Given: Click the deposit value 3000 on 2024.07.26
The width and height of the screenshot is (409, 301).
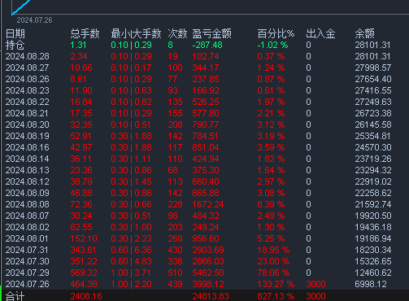Looking at the screenshot, I should coord(315,284).
